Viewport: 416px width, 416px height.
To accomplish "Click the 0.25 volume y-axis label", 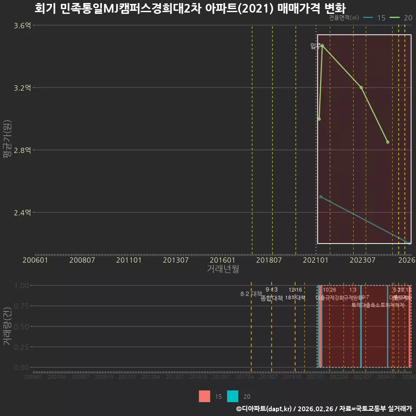I will 22,347.
